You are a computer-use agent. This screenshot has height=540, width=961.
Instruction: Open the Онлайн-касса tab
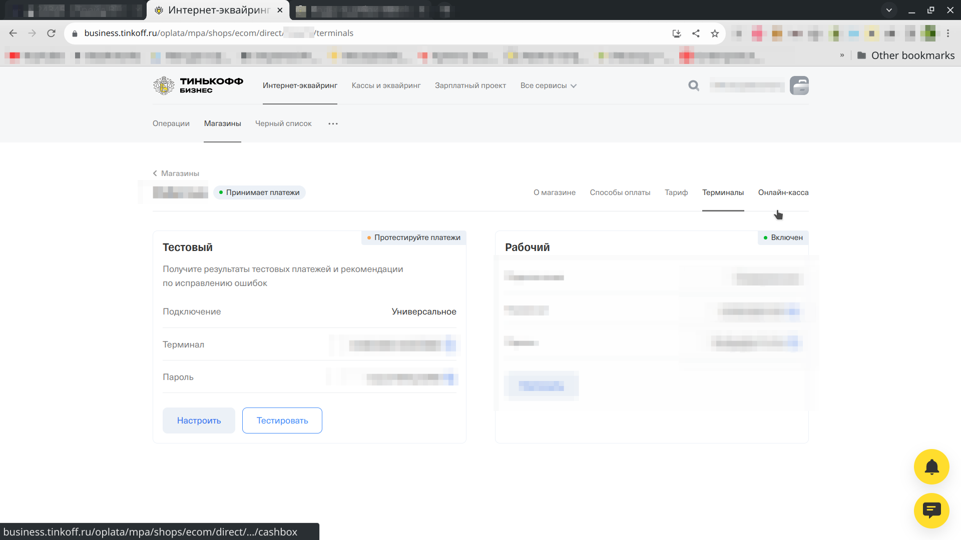coord(783,192)
